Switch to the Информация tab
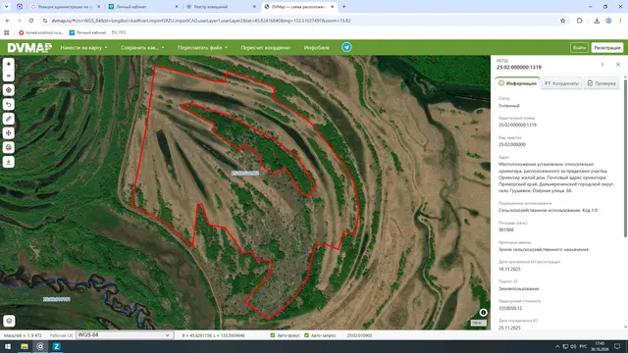 [517, 83]
